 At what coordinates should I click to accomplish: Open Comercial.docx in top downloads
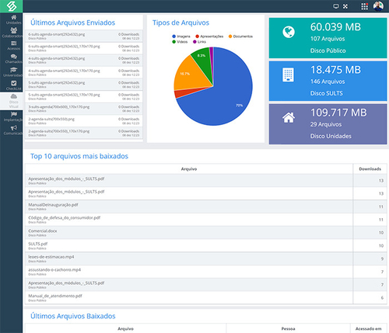tap(206, 232)
